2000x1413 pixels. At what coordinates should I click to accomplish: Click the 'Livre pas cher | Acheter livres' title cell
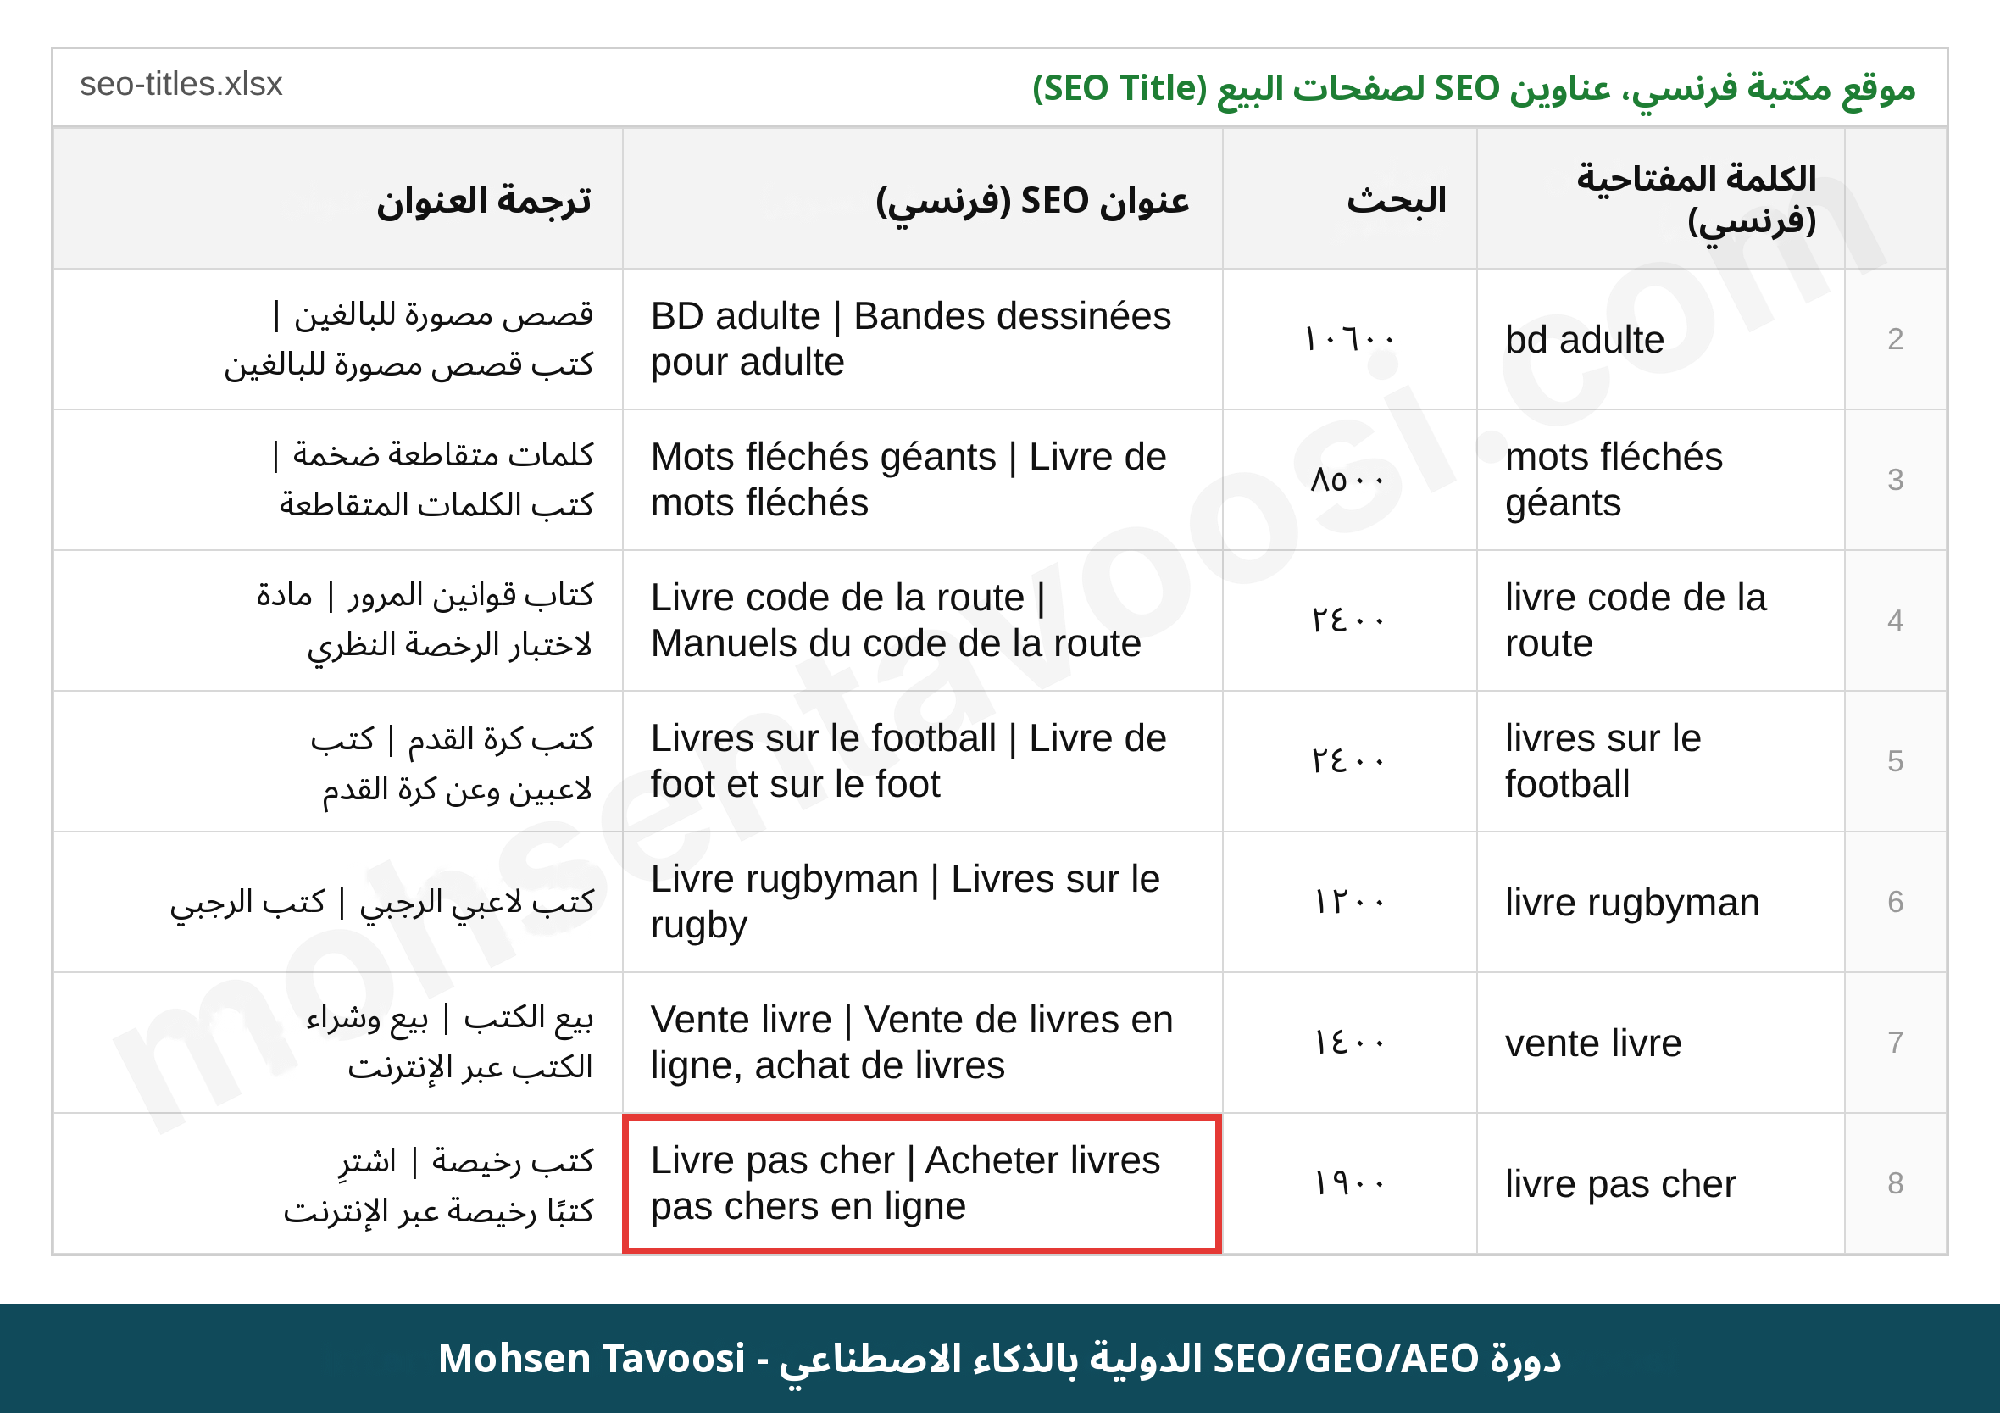pos(923,1183)
